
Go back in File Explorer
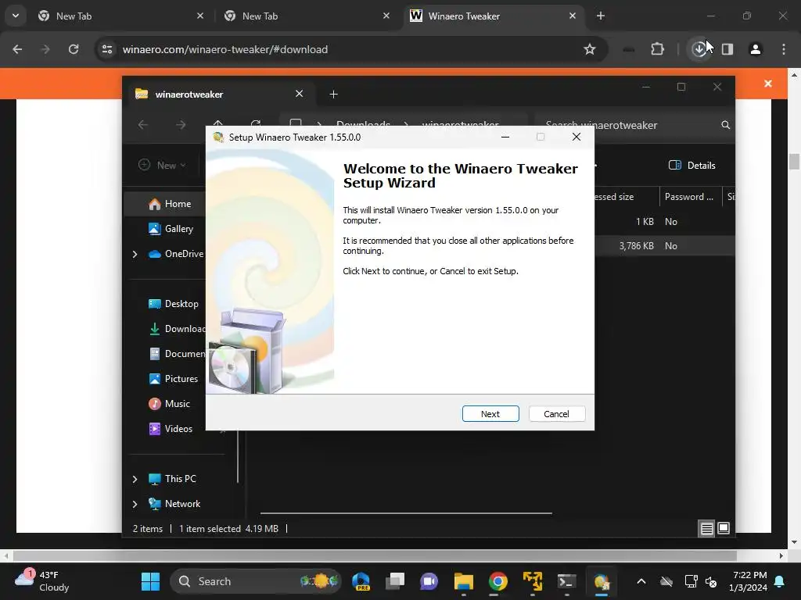click(143, 125)
